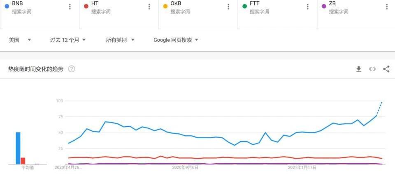This screenshot has width=395, height=180.
Task: Open the ZB three-dot menu
Action: point(387,7)
